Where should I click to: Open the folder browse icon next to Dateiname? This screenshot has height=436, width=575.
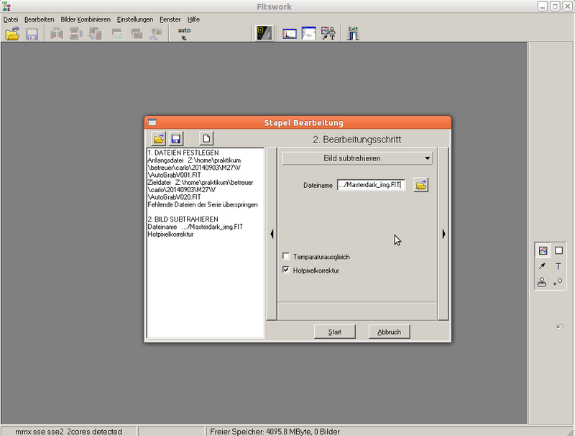(420, 185)
